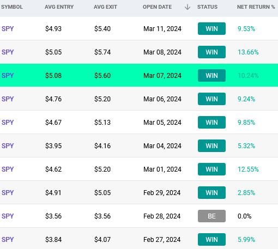Sort by Status column header
The height and width of the screenshot is (249, 278).
(207, 7)
